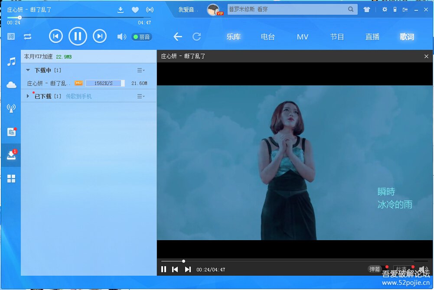Mute the main player volume speaker icon

121,36
